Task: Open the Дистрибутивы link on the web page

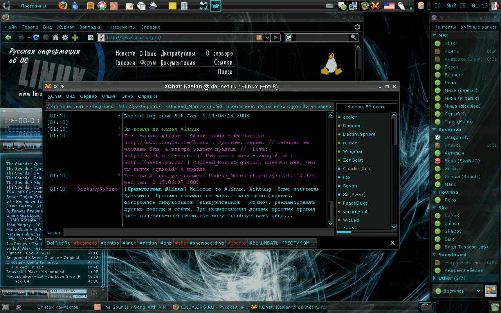Action: pyautogui.click(x=178, y=54)
